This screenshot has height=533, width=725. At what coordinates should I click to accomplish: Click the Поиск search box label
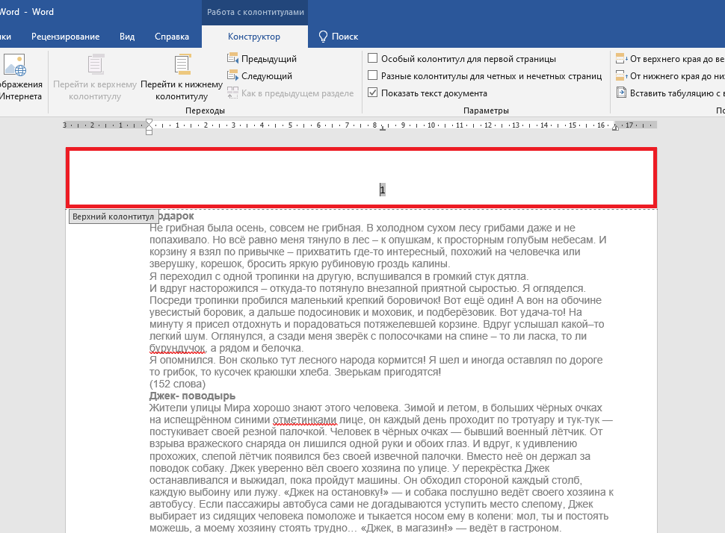[345, 37]
